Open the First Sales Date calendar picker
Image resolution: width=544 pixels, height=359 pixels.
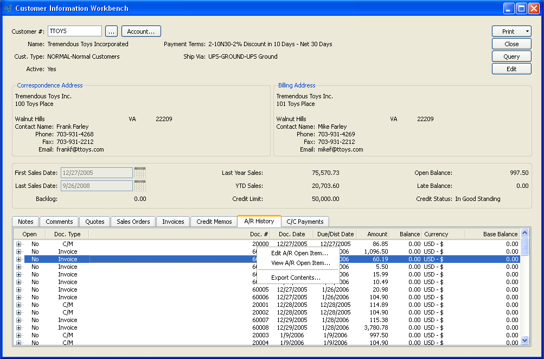point(139,173)
